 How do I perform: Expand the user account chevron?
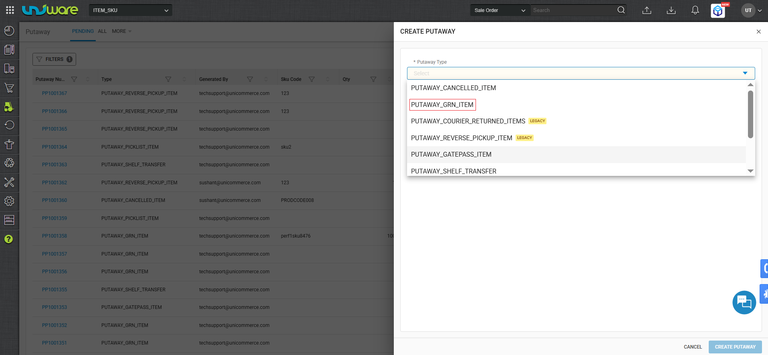[760, 11]
